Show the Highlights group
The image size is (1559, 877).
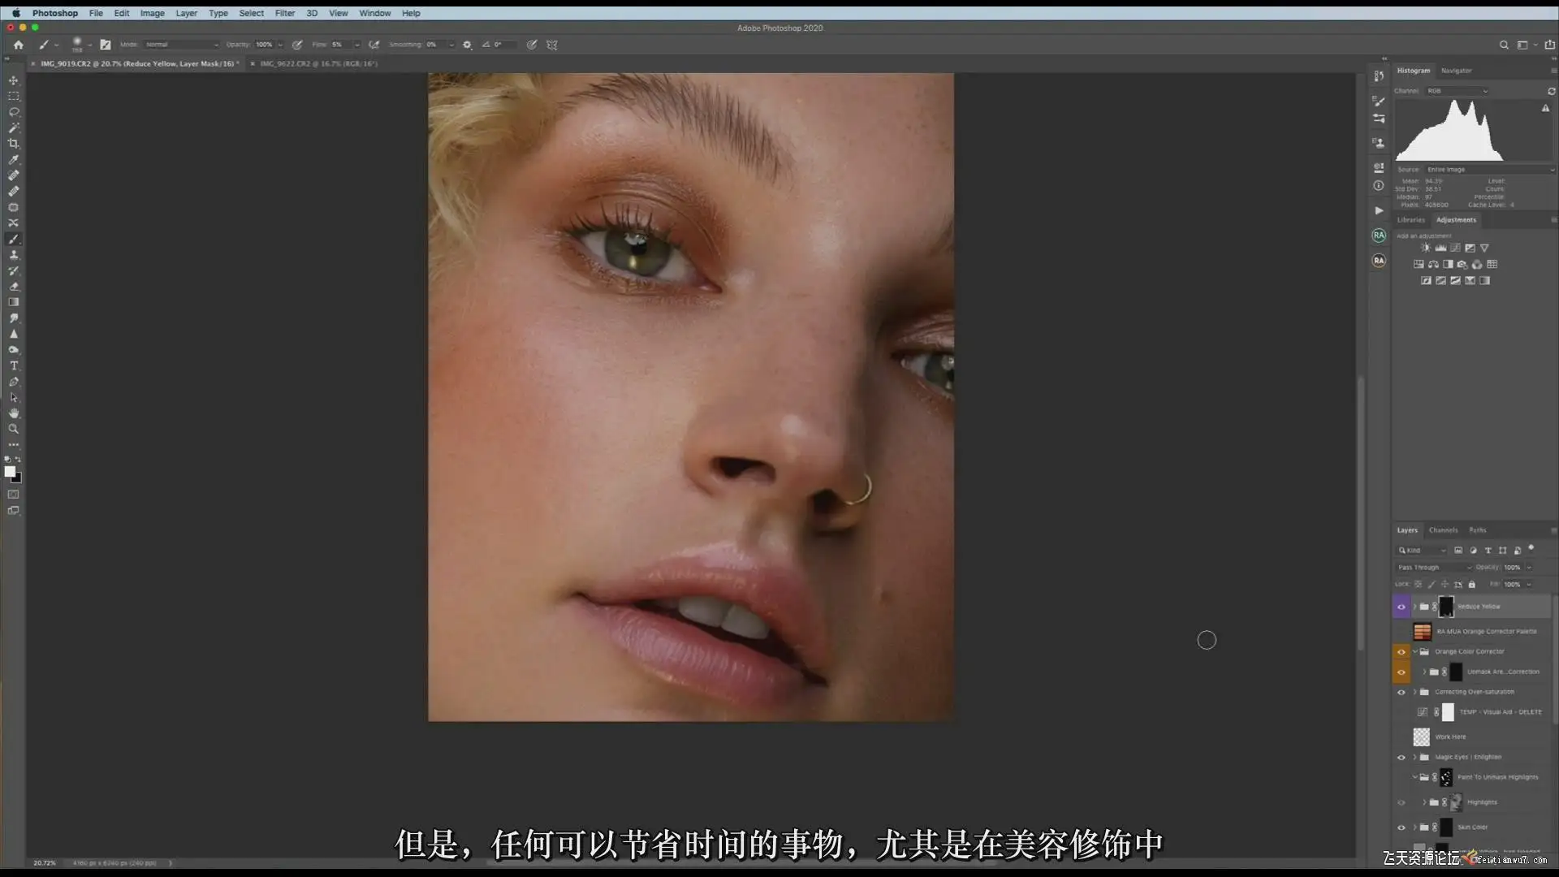coord(1401,802)
